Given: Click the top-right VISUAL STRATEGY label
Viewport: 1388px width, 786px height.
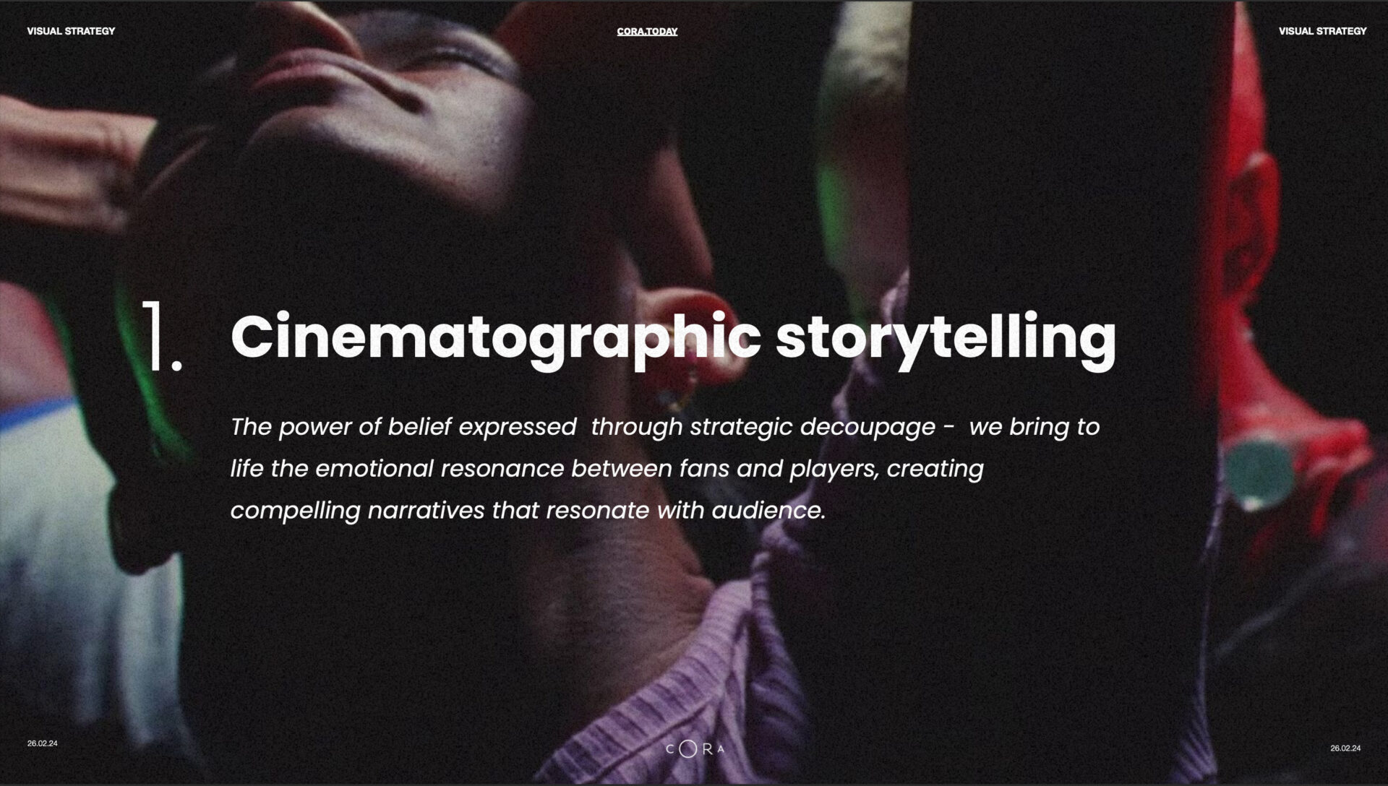Looking at the screenshot, I should (x=1322, y=31).
